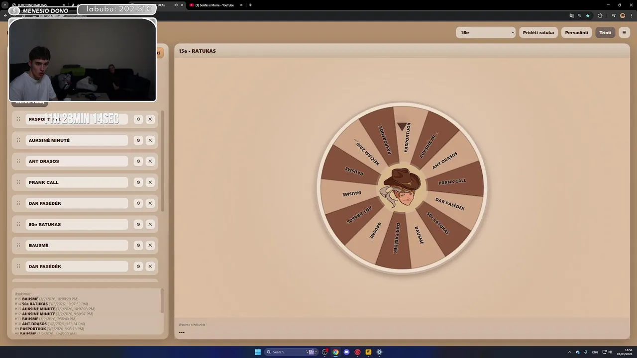
Task: Open settings for the PASPORTUOK entry
Action: (138, 119)
